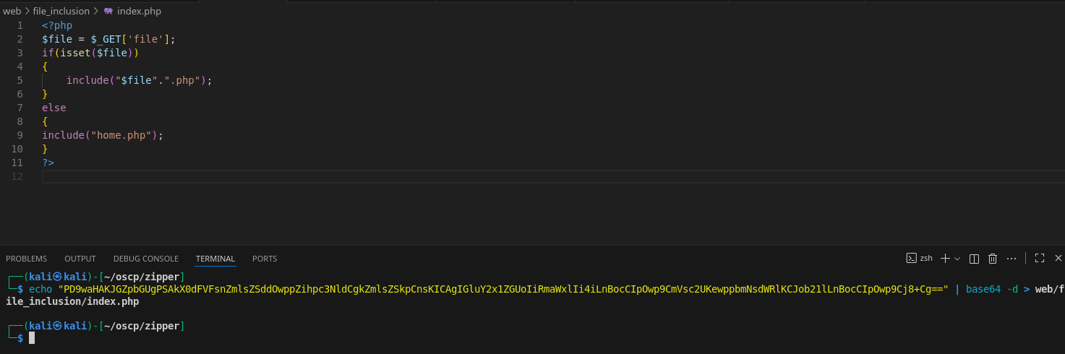Switch to the PORTS tab

tap(265, 259)
